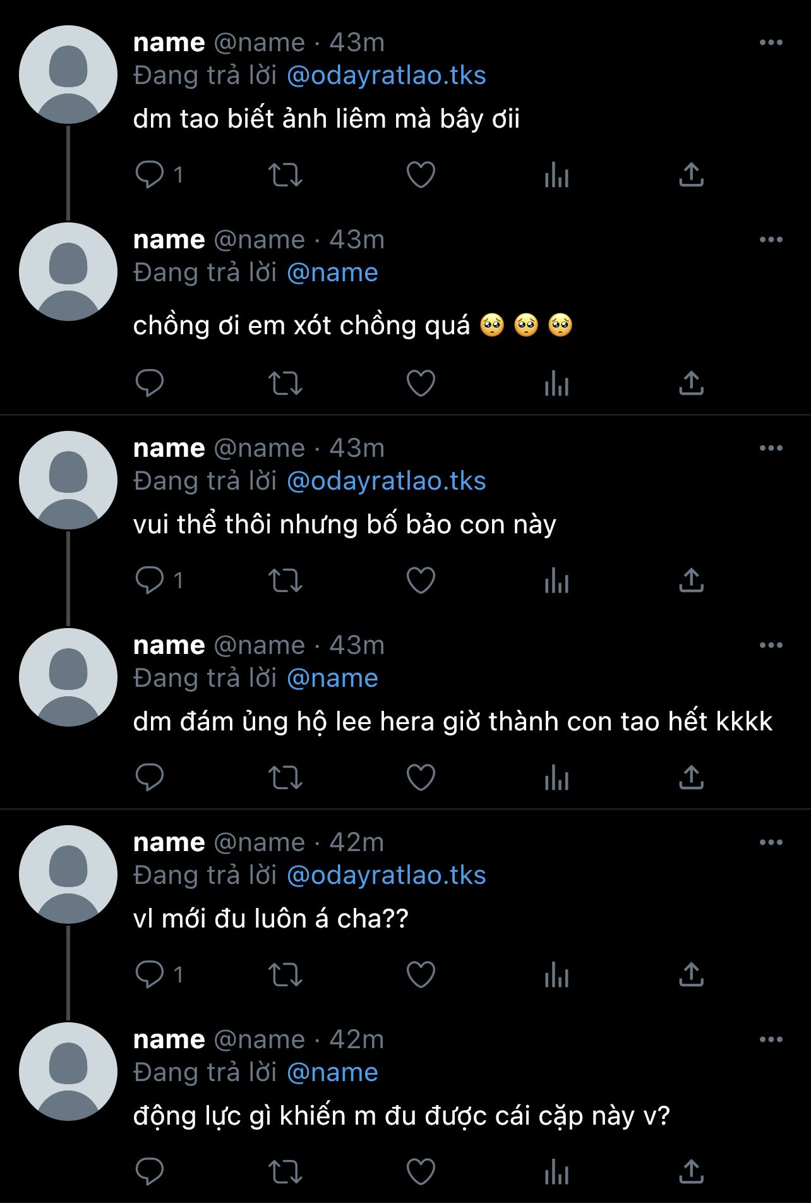View analytics for the 'động lực gì' tweet
The image size is (811, 1203).
point(556,1171)
